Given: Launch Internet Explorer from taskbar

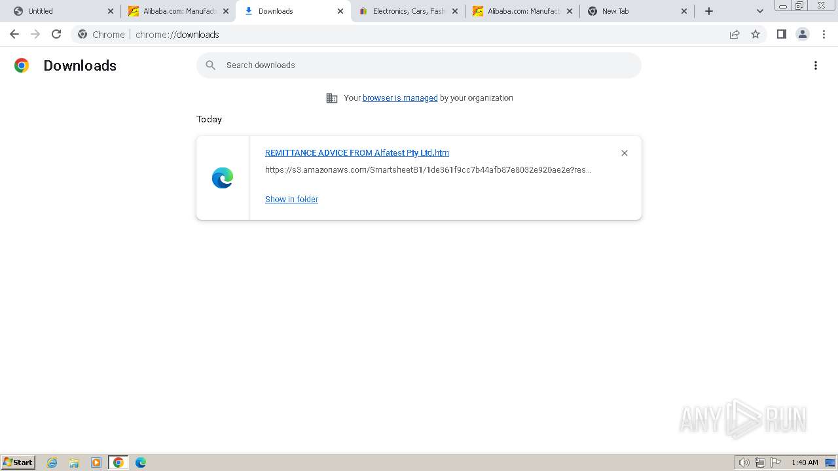Looking at the screenshot, I should pos(52,462).
